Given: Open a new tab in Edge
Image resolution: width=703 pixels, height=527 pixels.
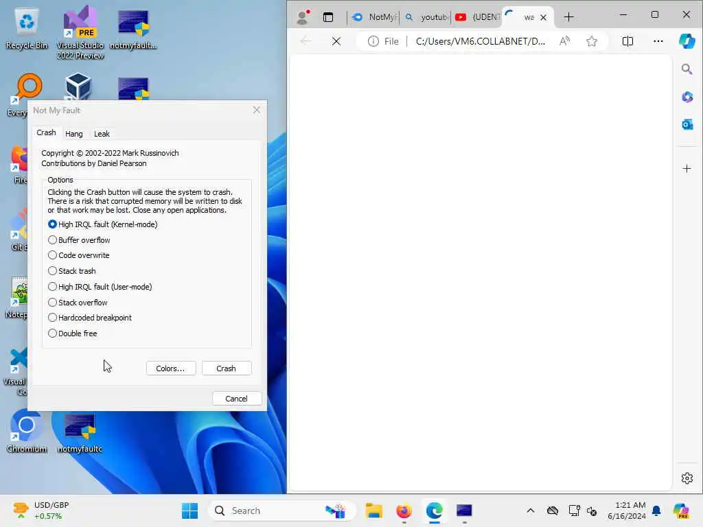Looking at the screenshot, I should coord(568,17).
